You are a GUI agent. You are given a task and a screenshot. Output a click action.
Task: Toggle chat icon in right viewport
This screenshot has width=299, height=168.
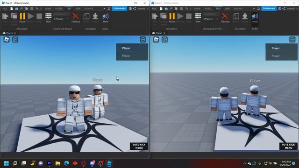click(164, 39)
